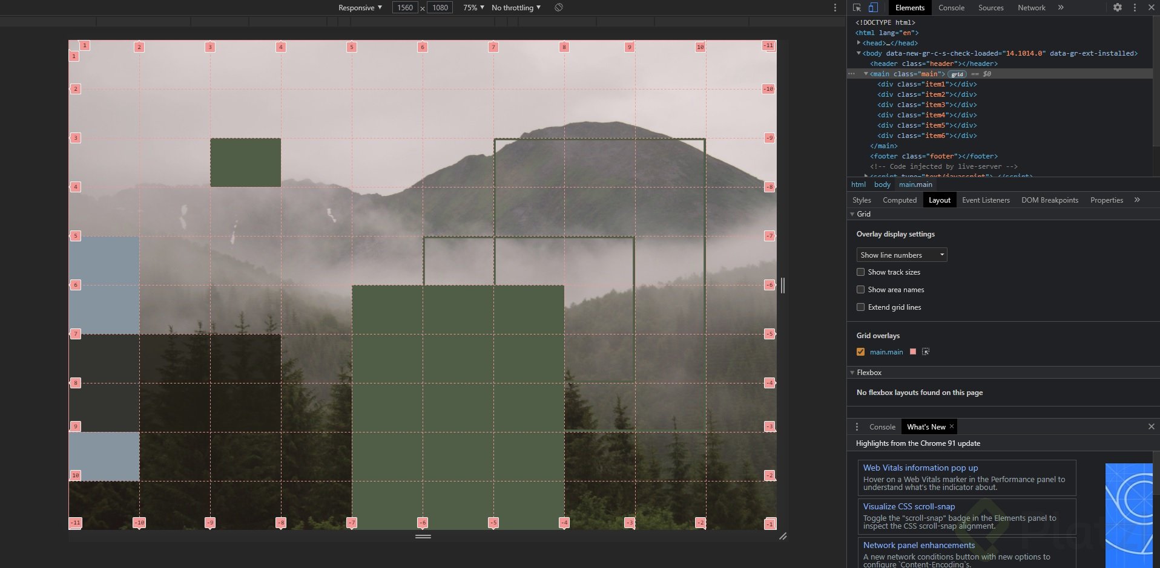
Task: Select the div class="item2" node
Action: pos(927,94)
